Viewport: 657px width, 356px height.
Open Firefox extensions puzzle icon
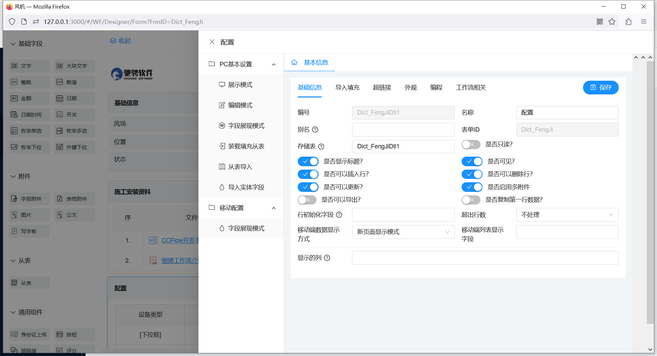pyautogui.click(x=628, y=22)
